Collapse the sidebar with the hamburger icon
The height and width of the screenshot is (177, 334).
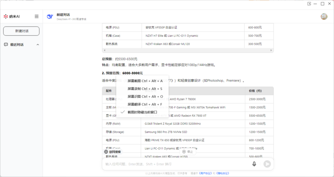37,16
